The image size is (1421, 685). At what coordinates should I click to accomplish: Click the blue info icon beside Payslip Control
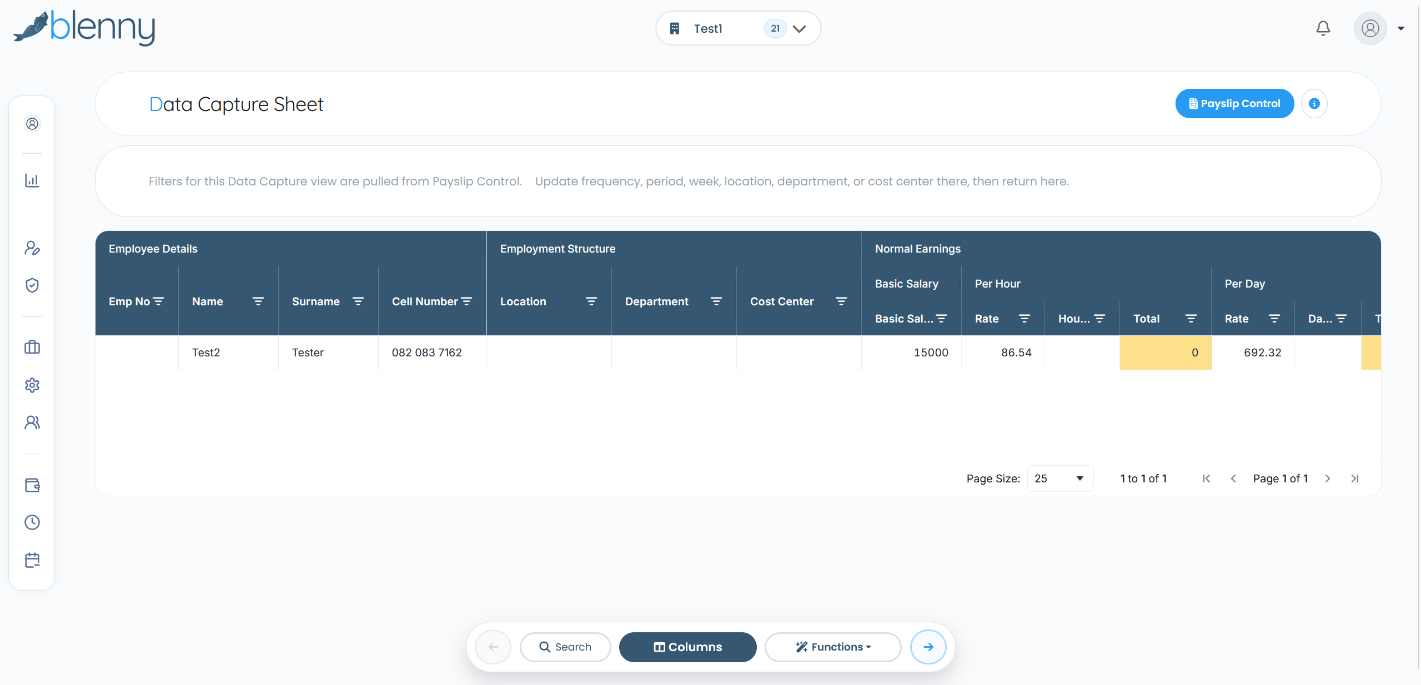[x=1314, y=104]
